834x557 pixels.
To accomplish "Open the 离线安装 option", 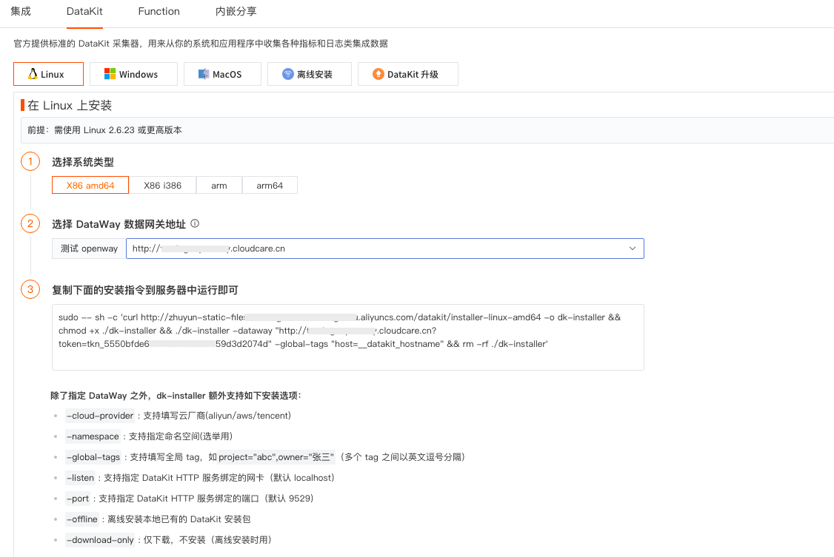I will [x=310, y=74].
